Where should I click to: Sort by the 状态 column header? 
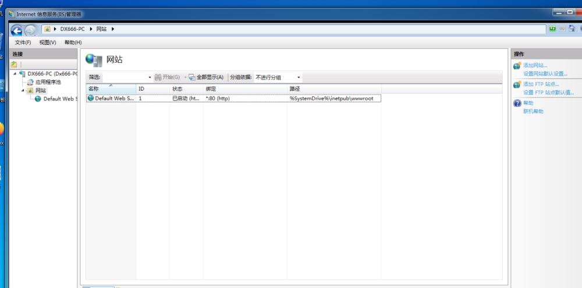[x=186, y=89]
